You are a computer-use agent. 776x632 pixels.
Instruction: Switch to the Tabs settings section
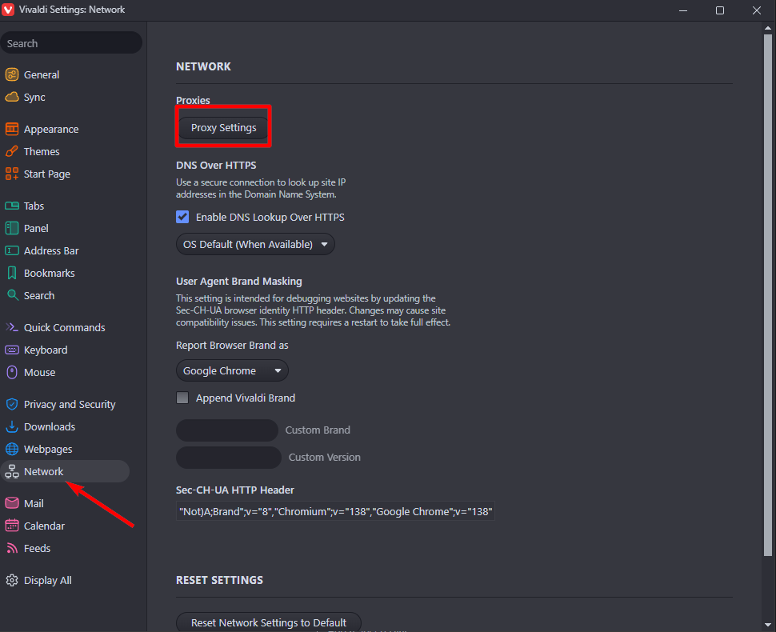pos(34,206)
